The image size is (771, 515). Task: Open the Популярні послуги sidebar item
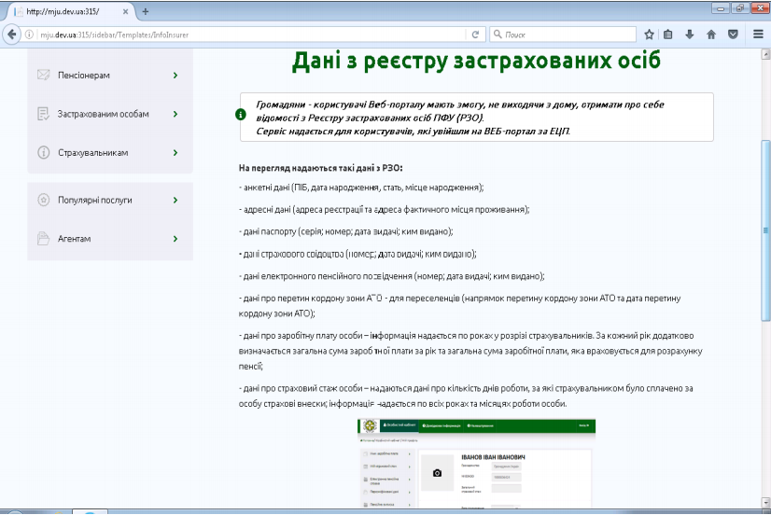[110, 200]
